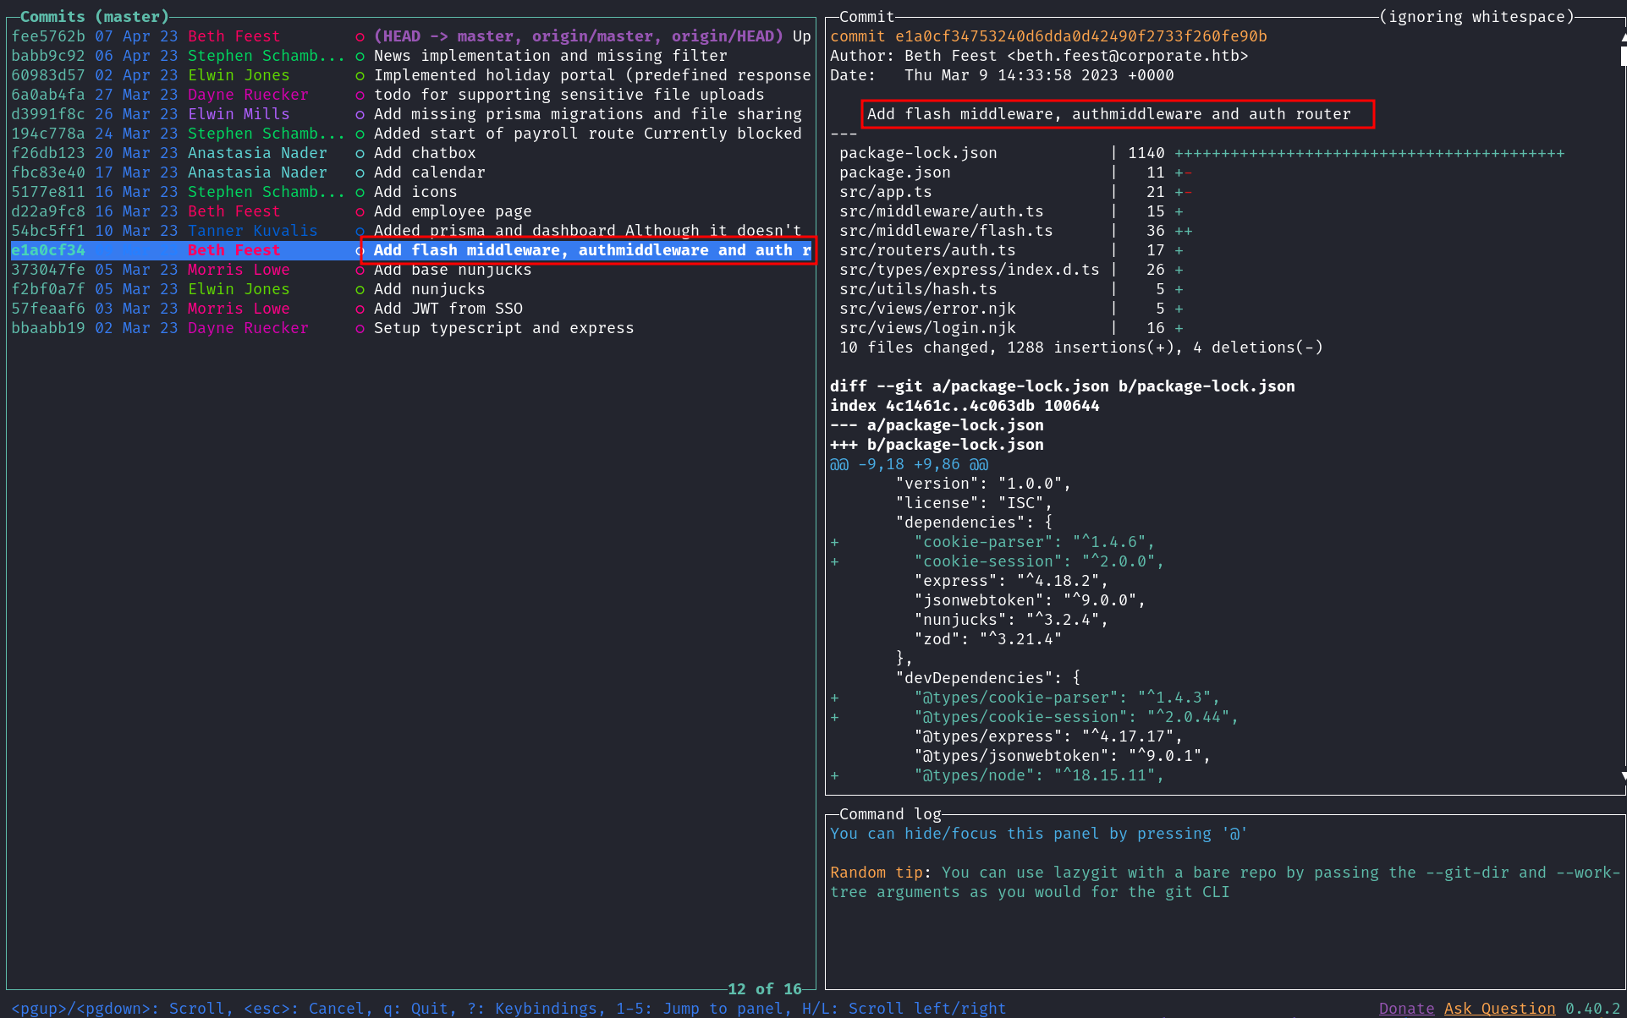The width and height of the screenshot is (1627, 1018).
Task: Click the diff hunk header @@ -9,18 +9,86 @@
Action: (x=909, y=464)
